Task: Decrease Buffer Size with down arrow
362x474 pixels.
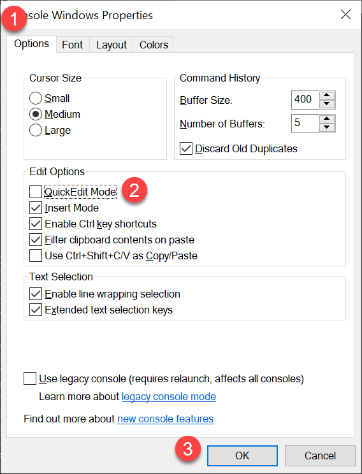Action: point(326,104)
